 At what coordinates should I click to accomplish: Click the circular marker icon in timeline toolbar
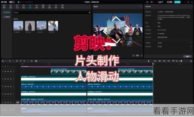pos(32,61)
